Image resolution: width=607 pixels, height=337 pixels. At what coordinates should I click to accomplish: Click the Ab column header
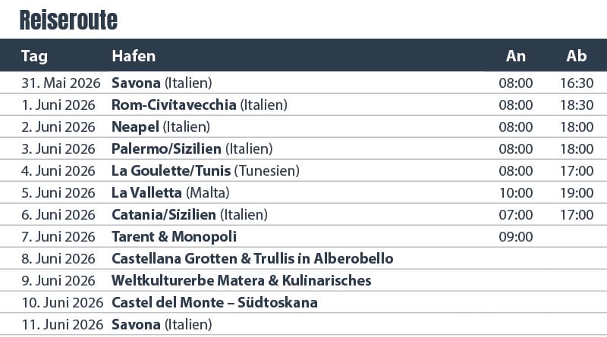pyautogui.click(x=577, y=56)
